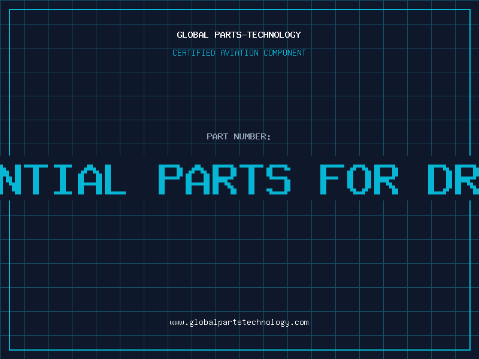Screen dimensions: 479x359
Task: Click the GLOBAL PARTS-TECHNOLOGY heading
Action: coord(239,35)
